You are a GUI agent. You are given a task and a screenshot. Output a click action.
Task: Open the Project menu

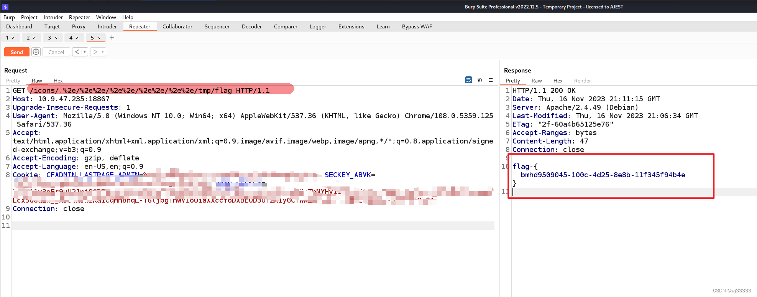[29, 17]
